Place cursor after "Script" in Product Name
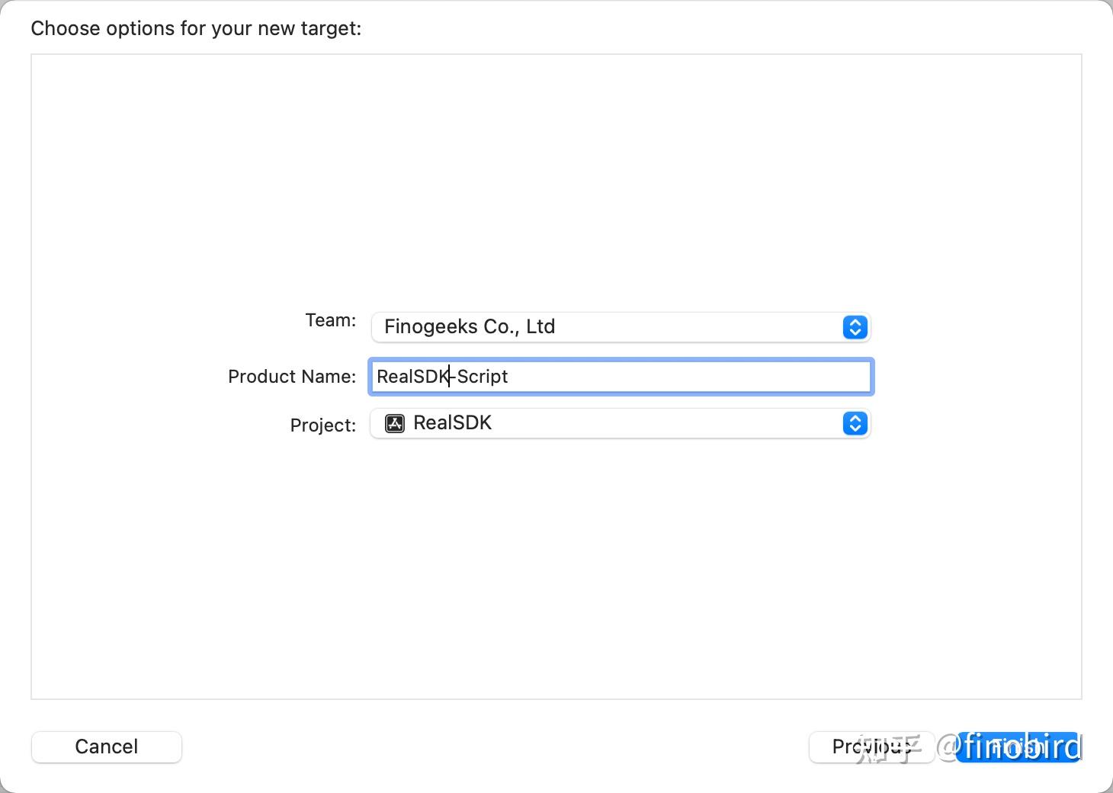This screenshot has height=793, width=1113. [x=509, y=377]
